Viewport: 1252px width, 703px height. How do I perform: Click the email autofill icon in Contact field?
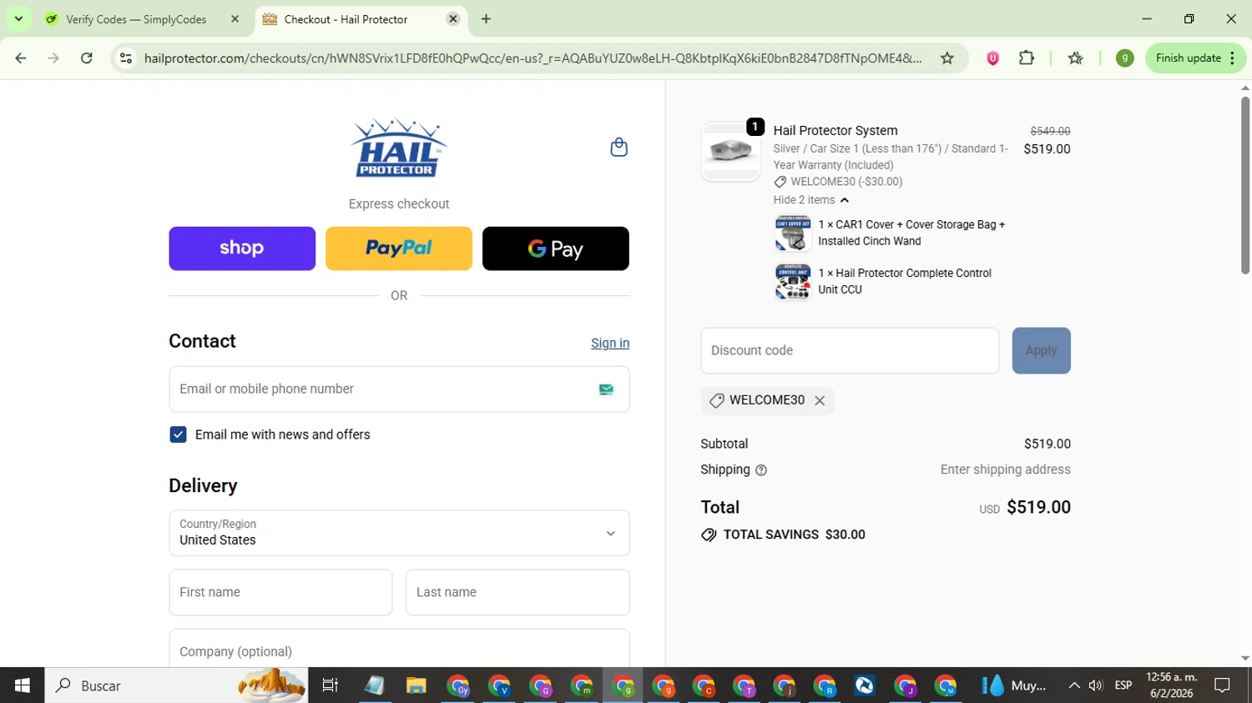coord(606,389)
